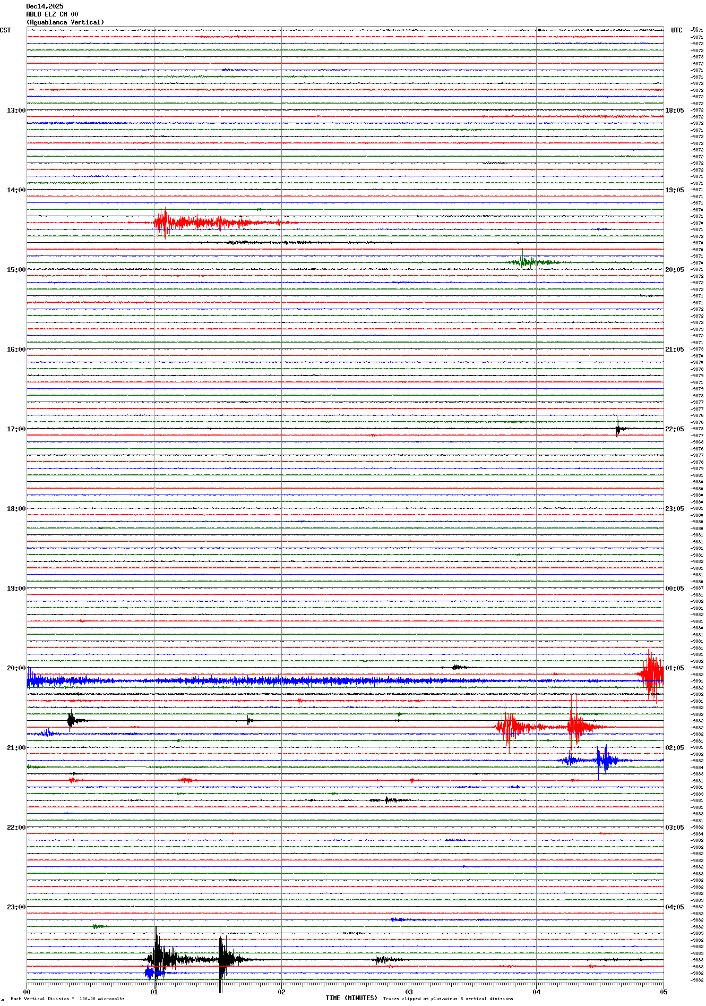Select the 13:00 CST time marker
This screenshot has width=706, height=1006.
coord(16,110)
